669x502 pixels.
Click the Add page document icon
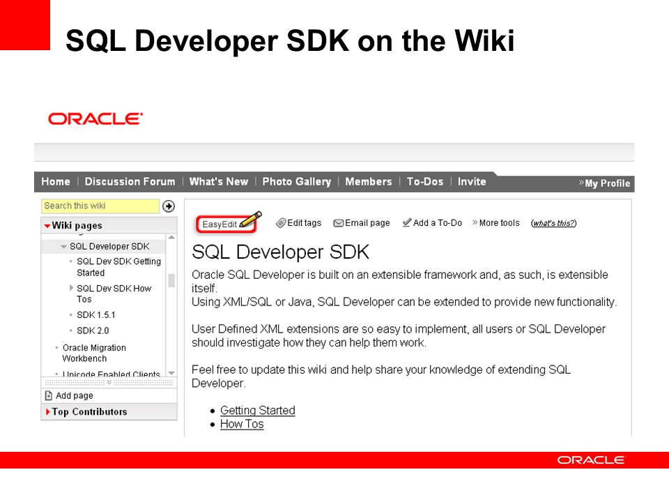pos(49,396)
